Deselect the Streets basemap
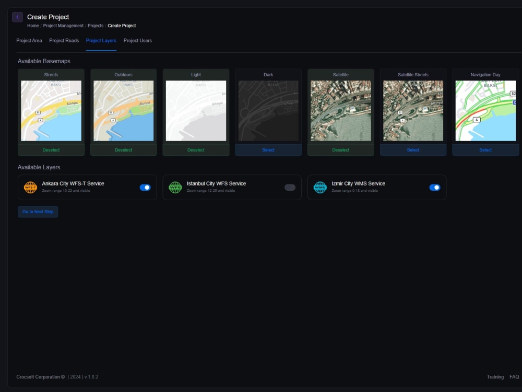 click(x=51, y=150)
